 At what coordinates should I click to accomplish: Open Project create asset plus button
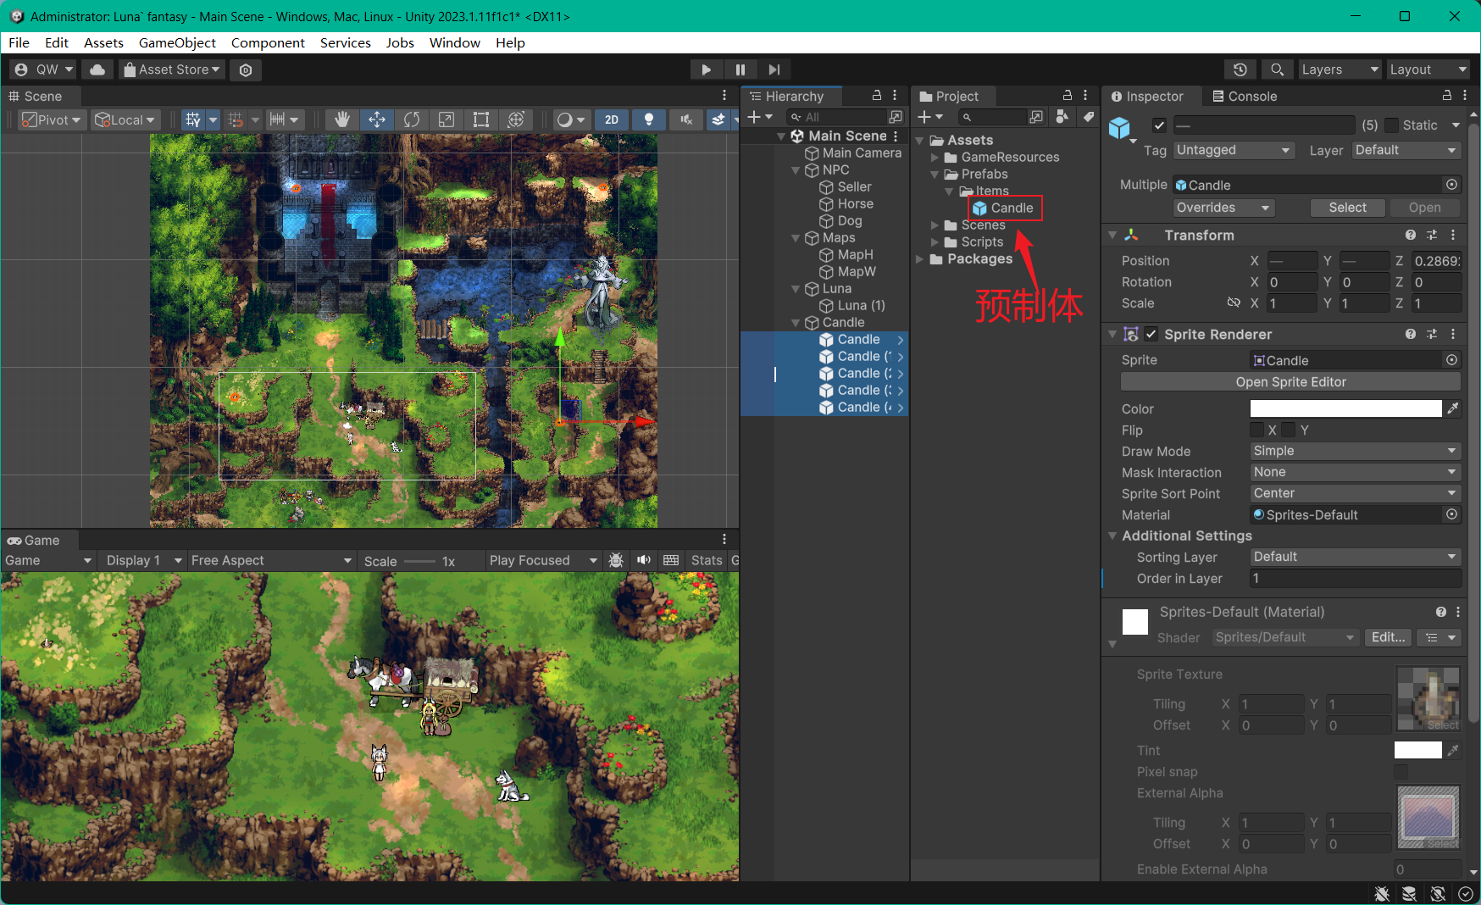pos(929,117)
